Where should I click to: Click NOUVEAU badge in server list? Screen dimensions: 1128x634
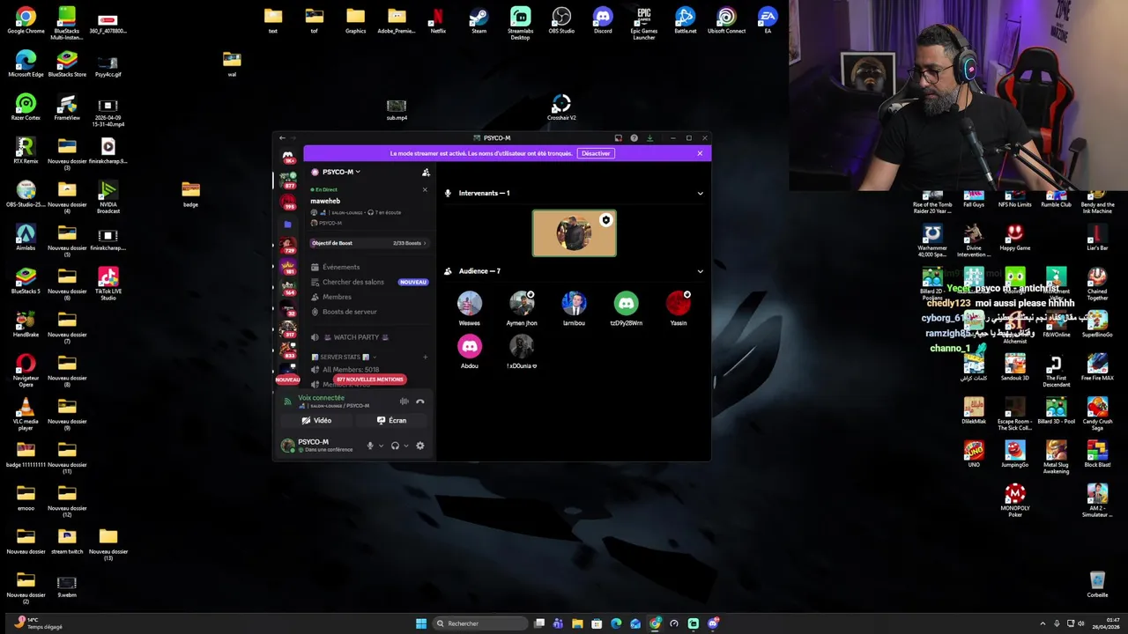(287, 380)
